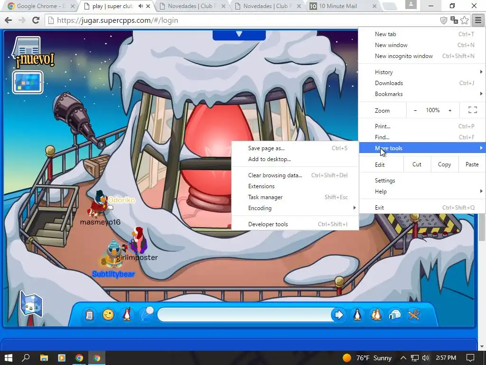Open the penguin actions icon
Image resolution: width=486 pixels, height=365 pixels.
tap(127, 315)
